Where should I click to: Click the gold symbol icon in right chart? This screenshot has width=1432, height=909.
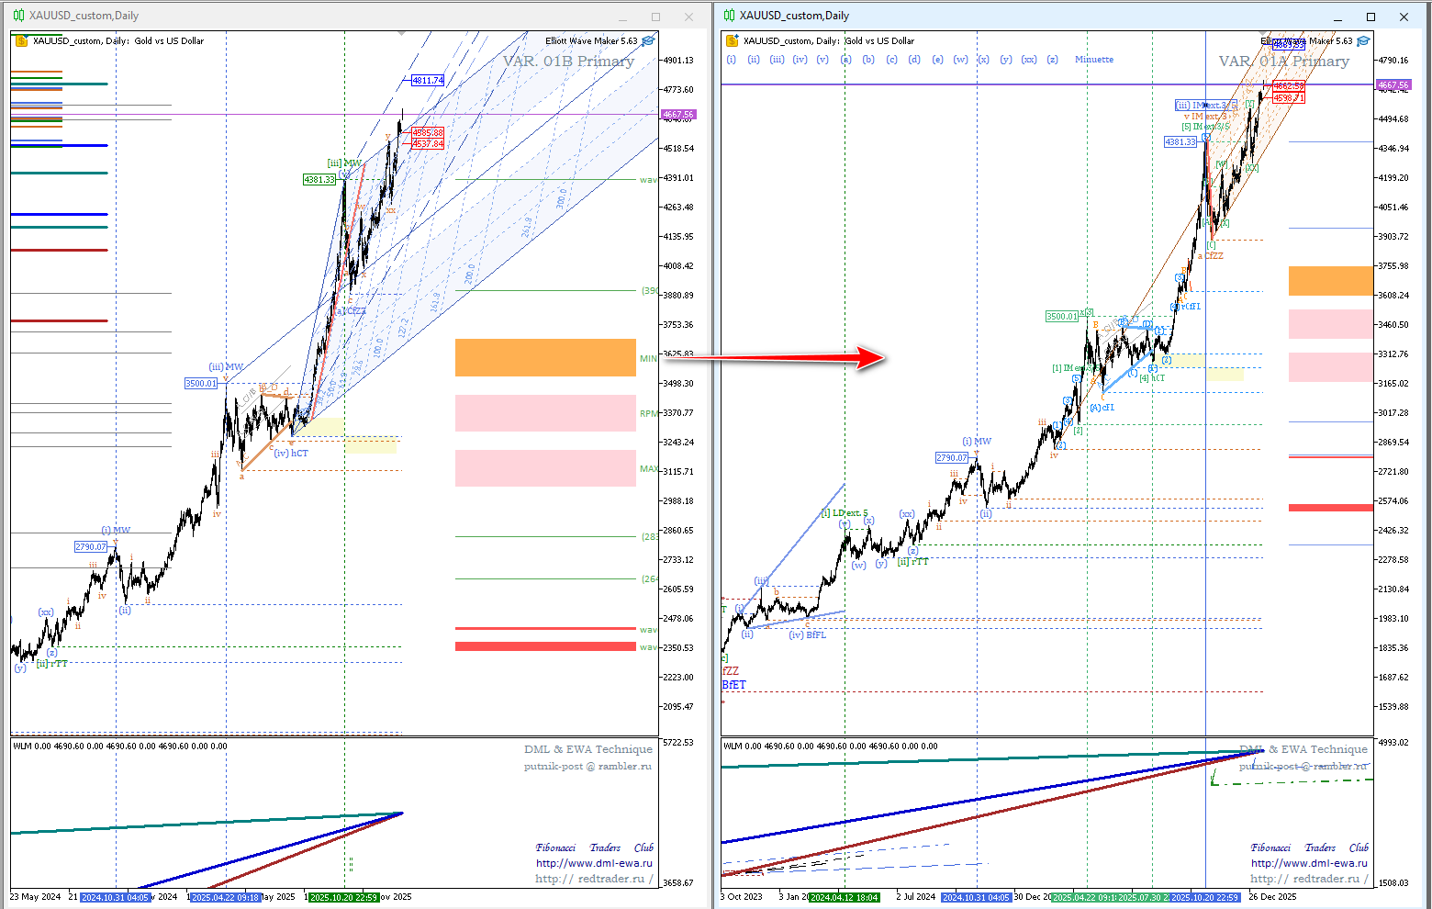point(732,40)
